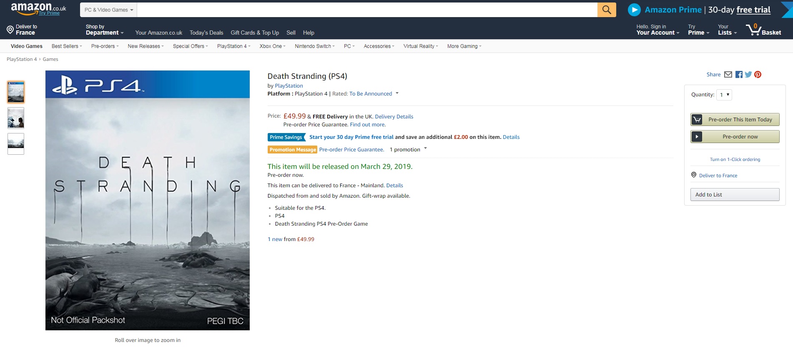Open the Best Sellers menu
This screenshot has width=793, height=352.
tap(67, 46)
